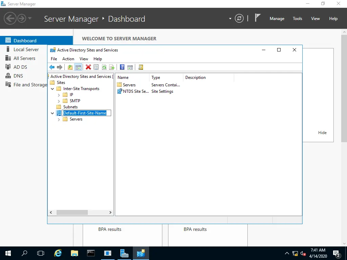This screenshot has height=260, width=347.
Task: Click the Server Manager refresh icon
Action: (239, 18)
